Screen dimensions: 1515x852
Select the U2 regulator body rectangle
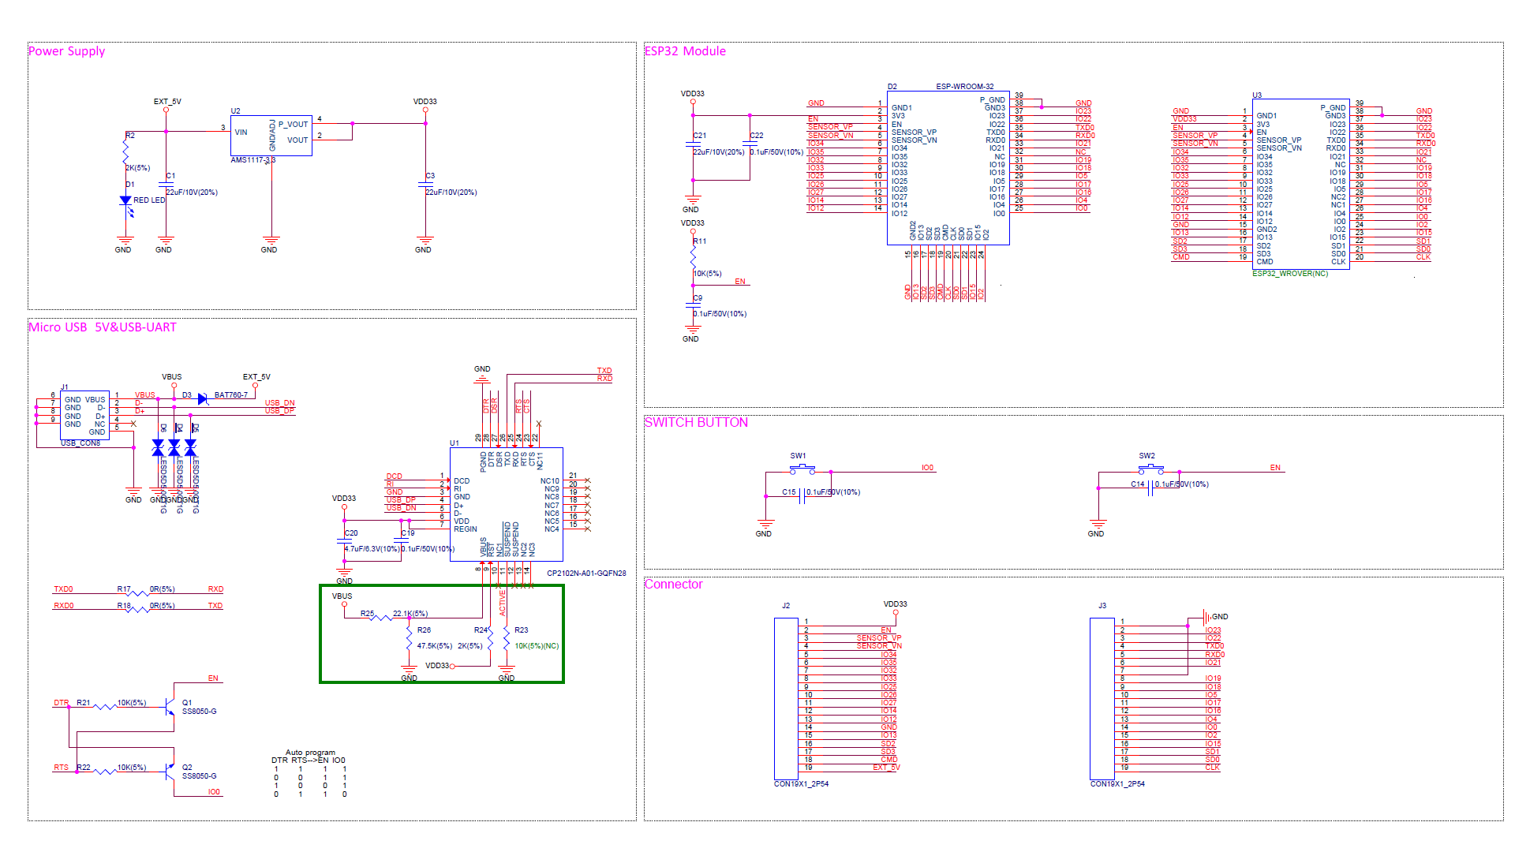271,136
